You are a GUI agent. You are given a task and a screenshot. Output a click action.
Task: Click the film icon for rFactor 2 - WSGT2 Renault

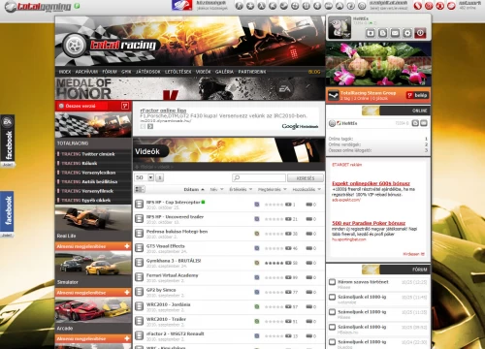[x=139, y=335]
